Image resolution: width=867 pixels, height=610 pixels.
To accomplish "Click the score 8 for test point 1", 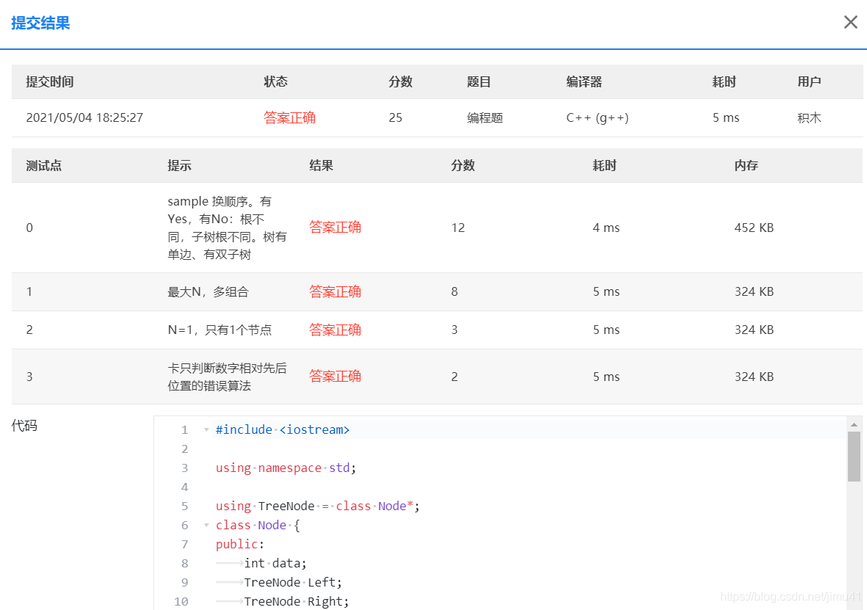I will coord(454,291).
